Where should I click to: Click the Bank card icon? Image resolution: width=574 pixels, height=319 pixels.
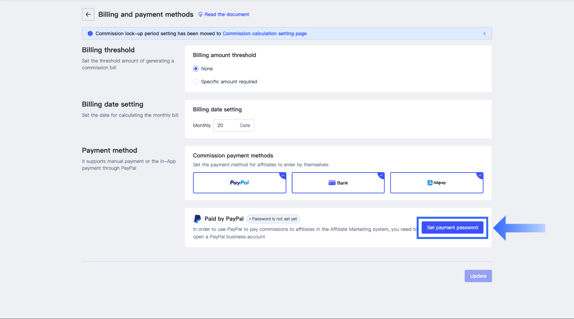(x=332, y=183)
